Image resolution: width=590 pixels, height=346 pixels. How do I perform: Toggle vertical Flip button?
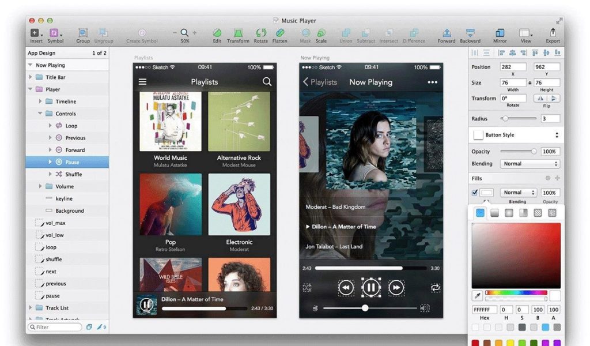(554, 98)
